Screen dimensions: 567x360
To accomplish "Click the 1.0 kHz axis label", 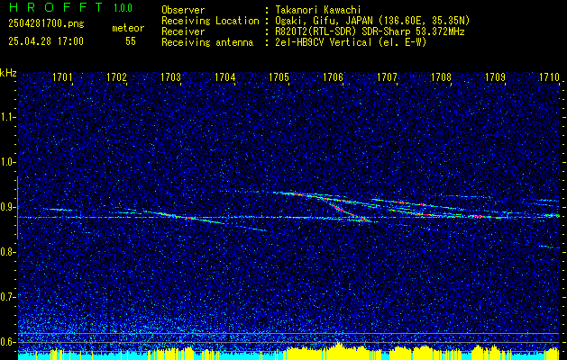I will pos(7,162).
